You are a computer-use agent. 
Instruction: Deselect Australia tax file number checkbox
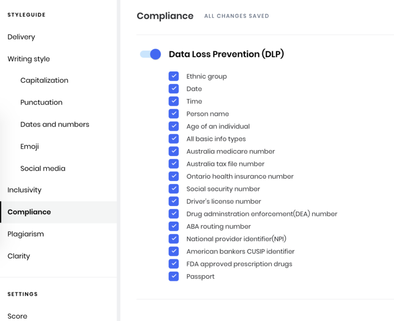pos(174,164)
